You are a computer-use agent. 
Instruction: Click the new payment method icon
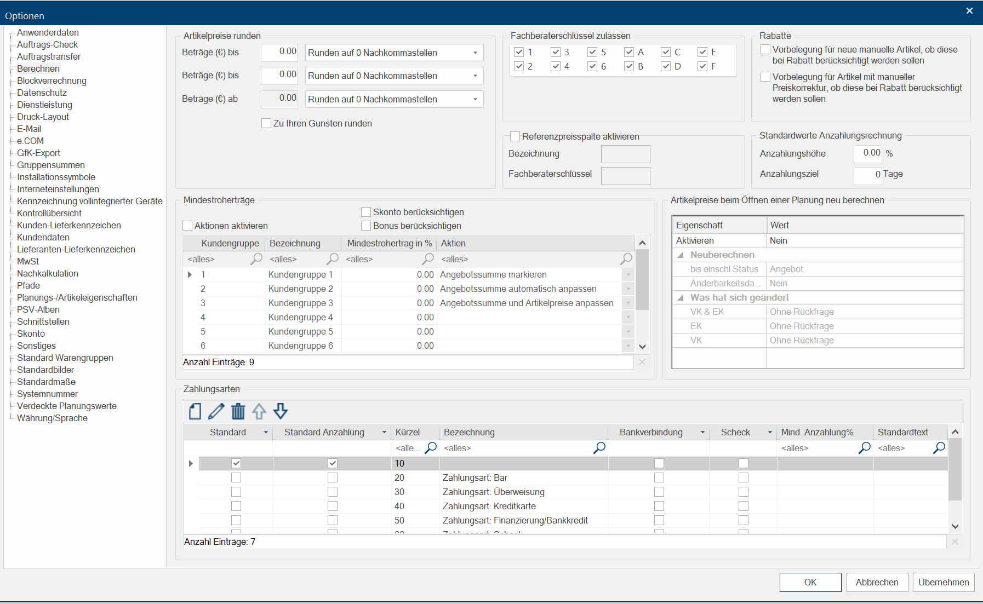pos(195,411)
